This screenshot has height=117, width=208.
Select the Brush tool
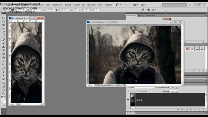point(4,43)
